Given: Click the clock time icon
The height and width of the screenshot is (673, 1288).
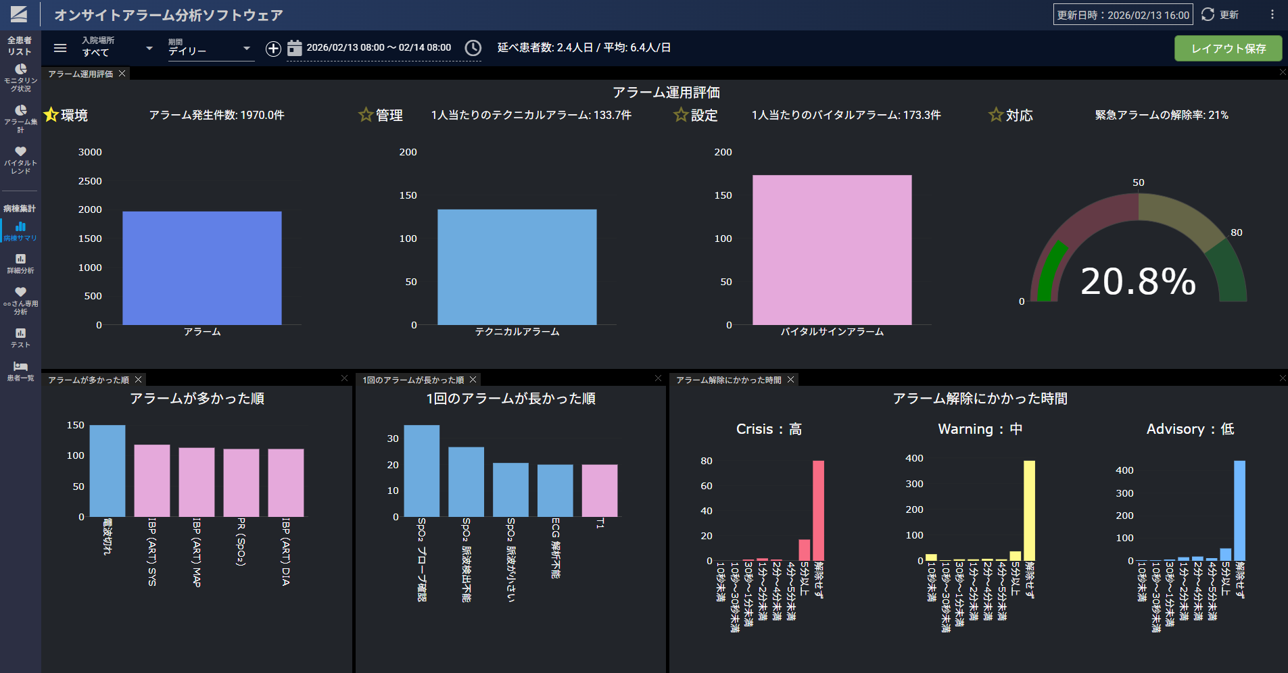Looking at the screenshot, I should coord(473,48).
